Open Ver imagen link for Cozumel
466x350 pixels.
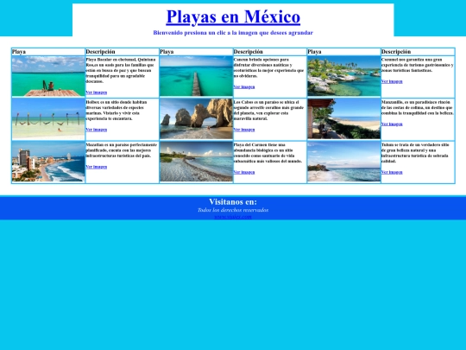(392, 81)
